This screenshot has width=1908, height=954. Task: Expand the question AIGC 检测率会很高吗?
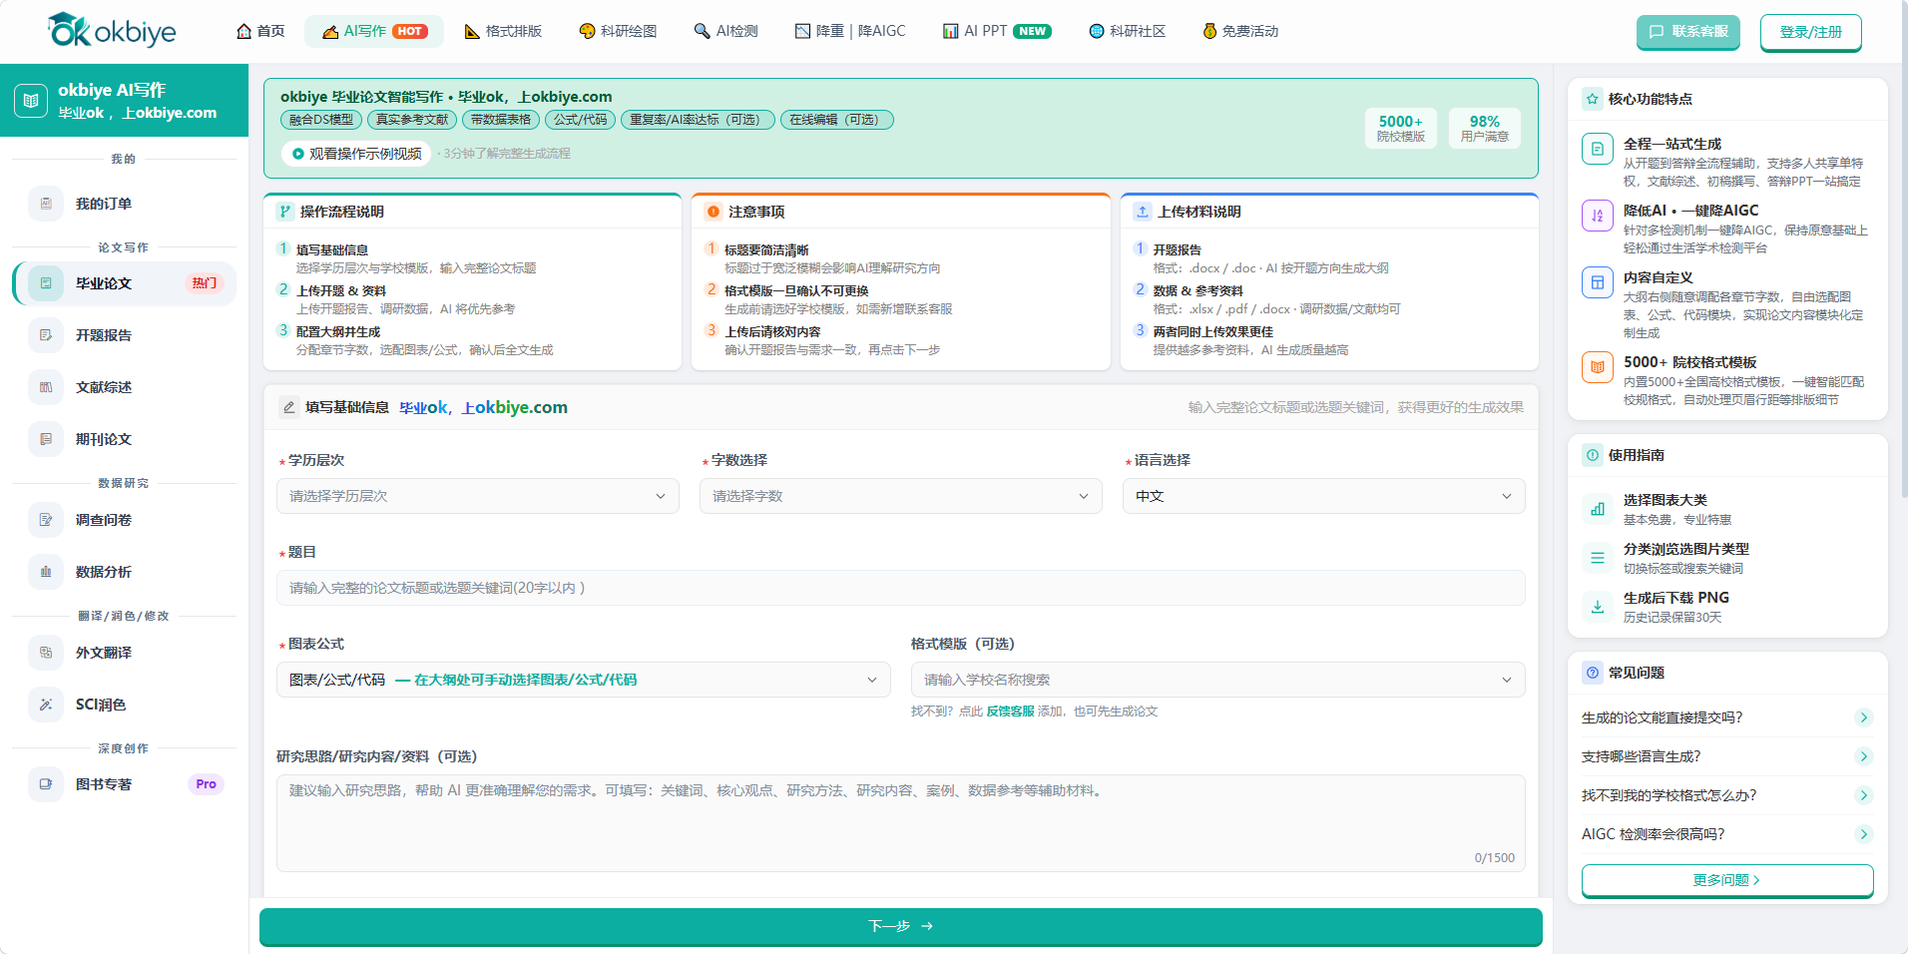pyautogui.click(x=1727, y=834)
